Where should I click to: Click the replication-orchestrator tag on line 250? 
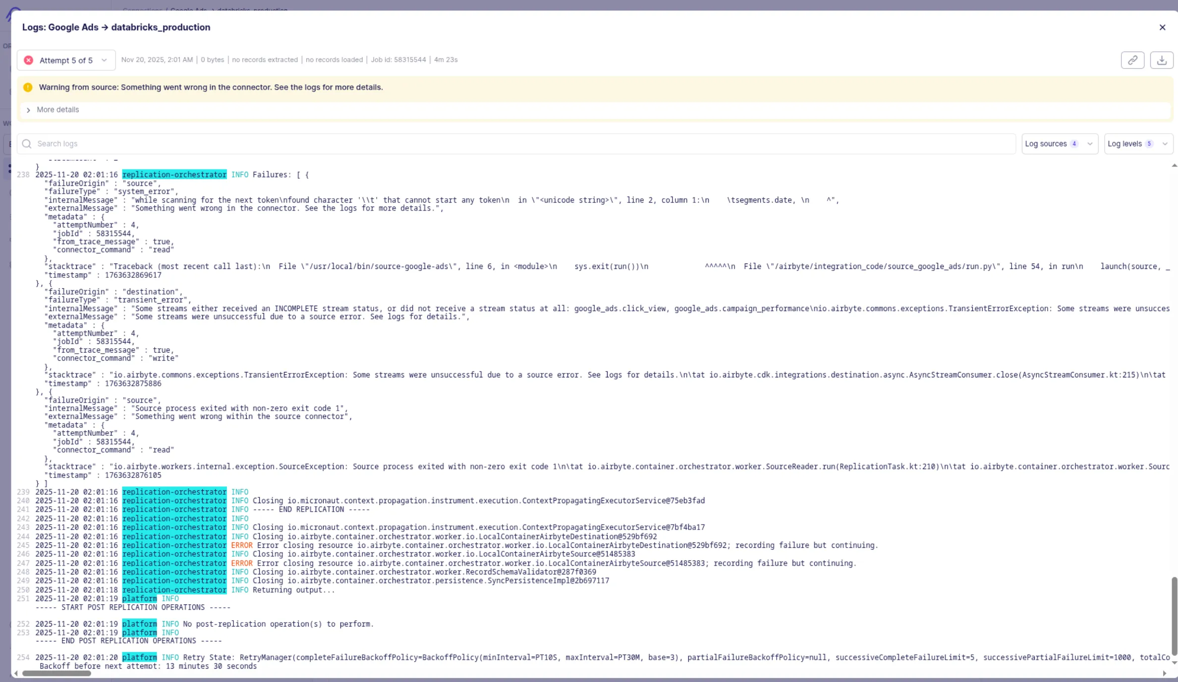point(174,589)
